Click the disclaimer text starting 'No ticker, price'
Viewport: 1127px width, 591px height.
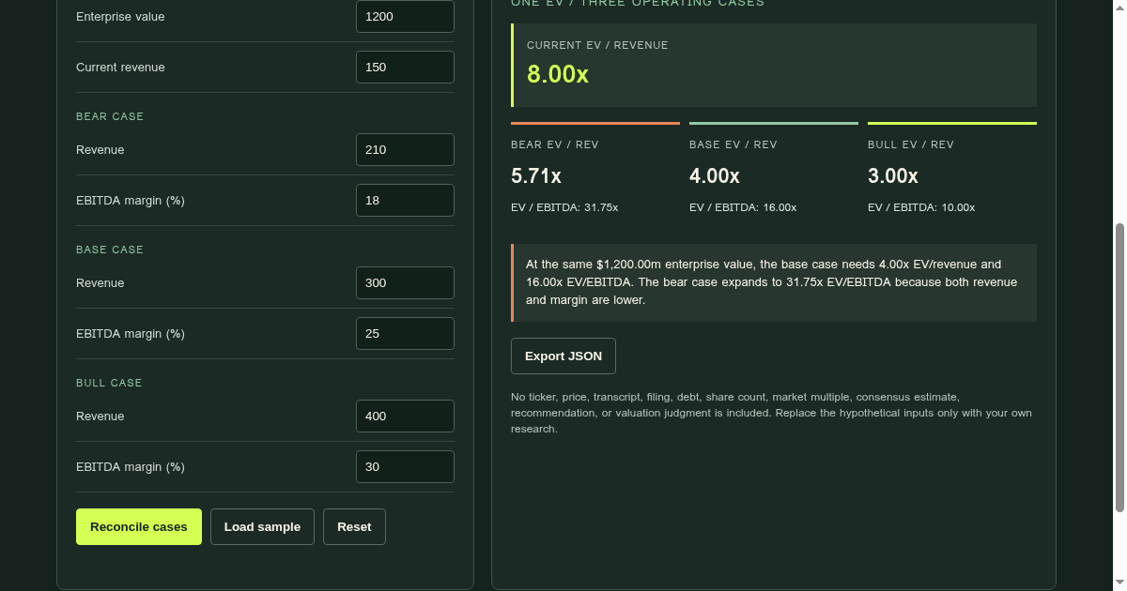[x=771, y=413]
